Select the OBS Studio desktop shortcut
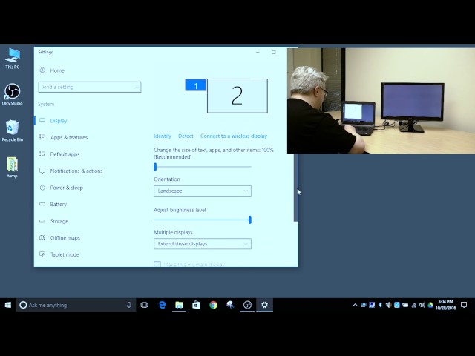 [13, 94]
